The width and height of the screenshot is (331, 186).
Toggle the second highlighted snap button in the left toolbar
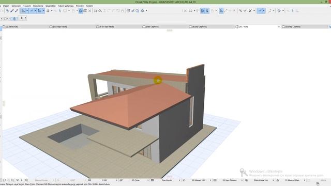click(32, 11)
